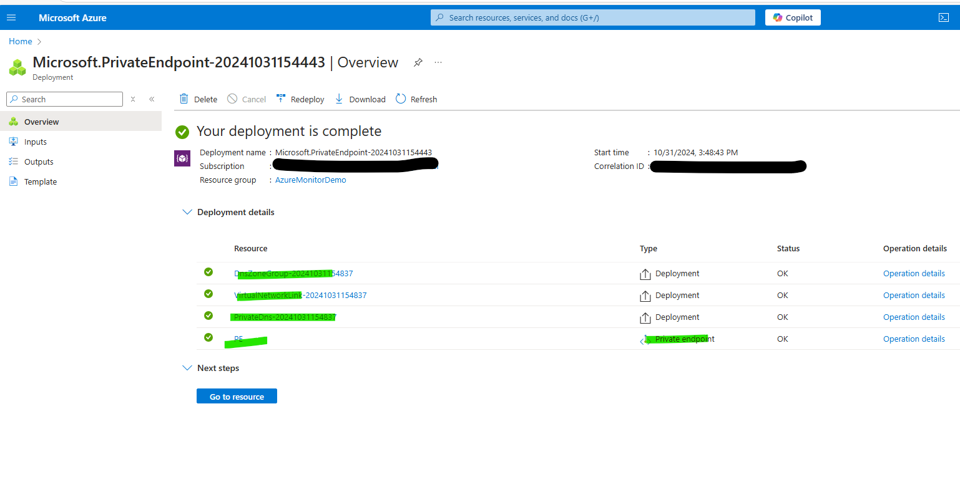Open Operation details for the Private endpoint row
Image resolution: width=960 pixels, height=482 pixels.
914,339
